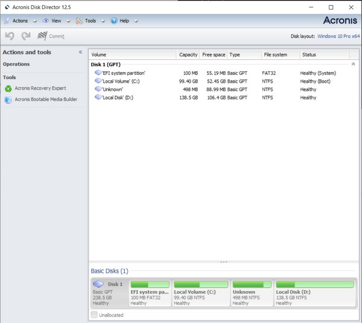Click the Commit flag icon
Viewport: 362px width, 323px height.
pyautogui.click(x=42, y=36)
